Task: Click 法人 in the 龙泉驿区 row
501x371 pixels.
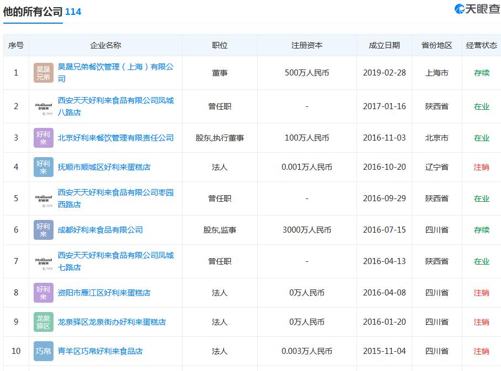Action: (x=220, y=322)
